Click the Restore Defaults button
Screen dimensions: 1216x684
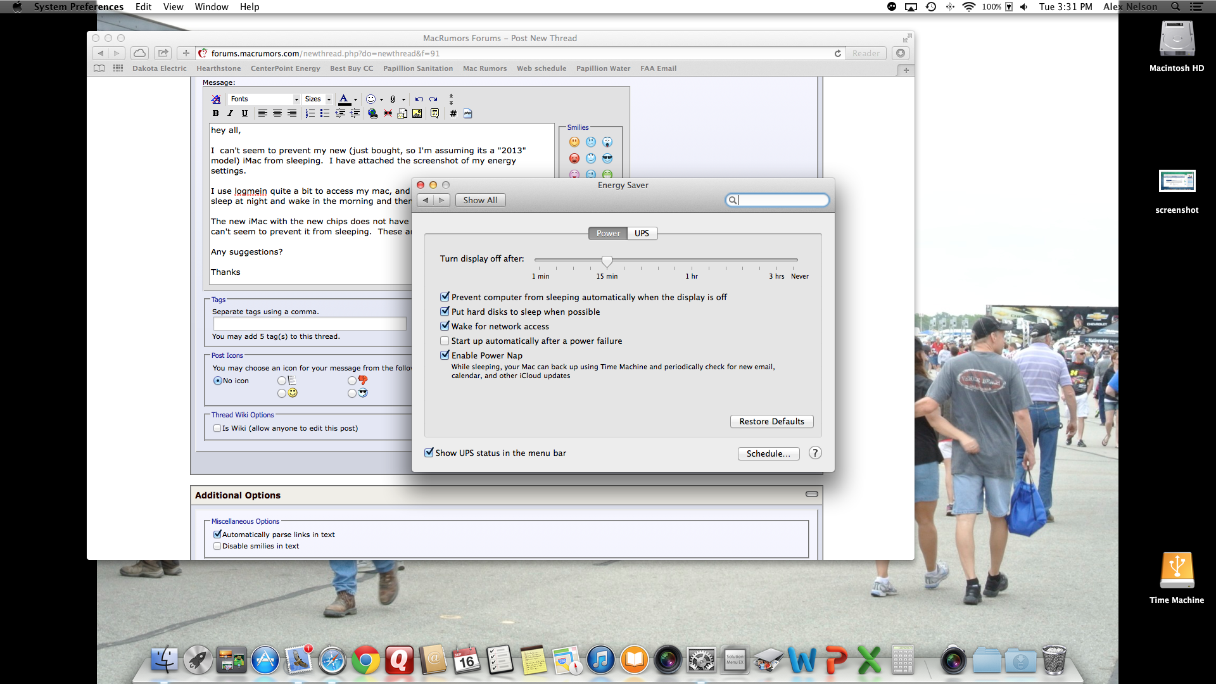pyautogui.click(x=771, y=421)
